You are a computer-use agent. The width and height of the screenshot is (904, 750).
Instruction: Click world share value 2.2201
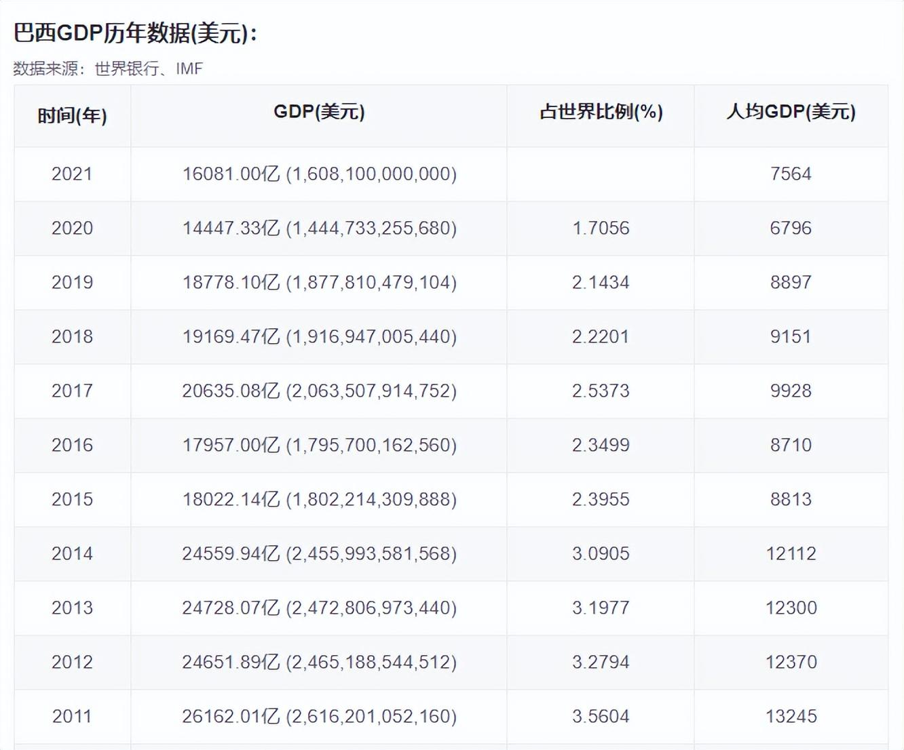(601, 336)
